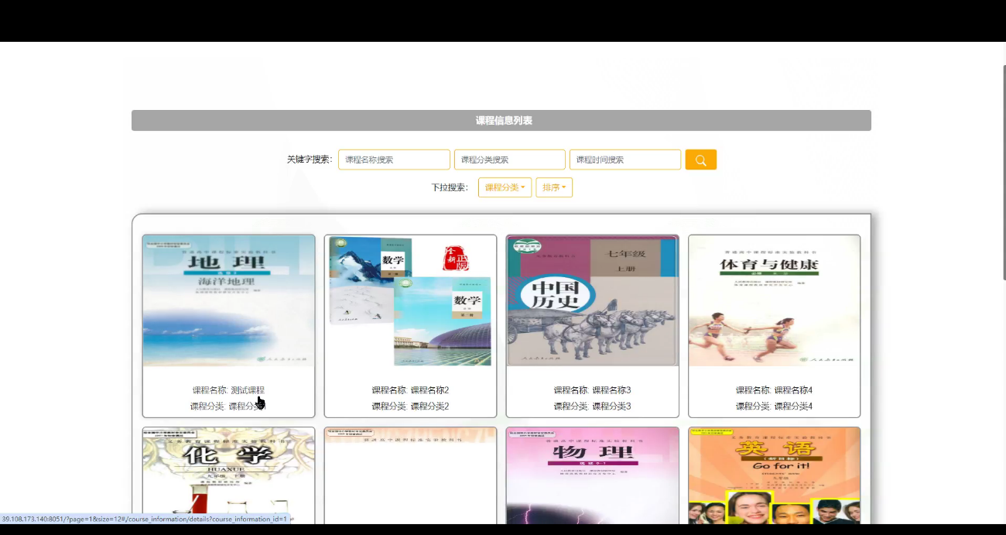Open the 体育与健康 course cover

point(775,300)
